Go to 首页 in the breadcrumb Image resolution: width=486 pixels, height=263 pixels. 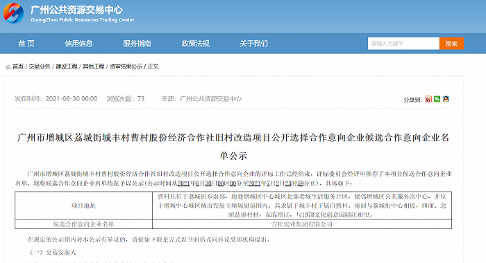(x=18, y=66)
